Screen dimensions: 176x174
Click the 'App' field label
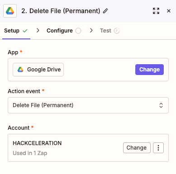[13, 52]
